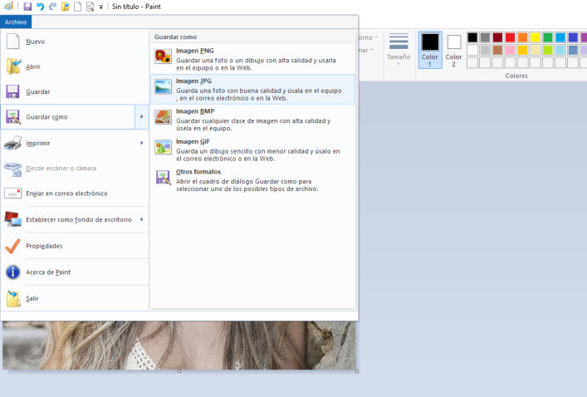Screen dimensions: 587x397
Task: Click the Nuevo blank document icon
Action: click(x=12, y=42)
